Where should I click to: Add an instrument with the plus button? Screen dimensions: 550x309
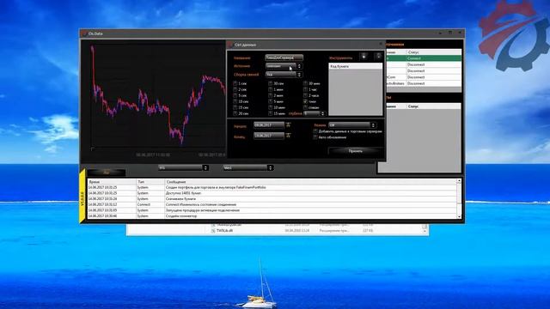click(364, 57)
